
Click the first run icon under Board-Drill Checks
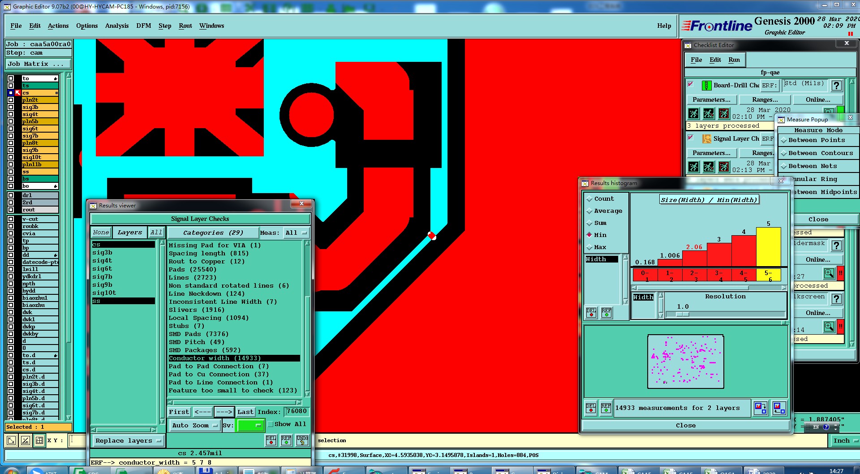tap(693, 113)
